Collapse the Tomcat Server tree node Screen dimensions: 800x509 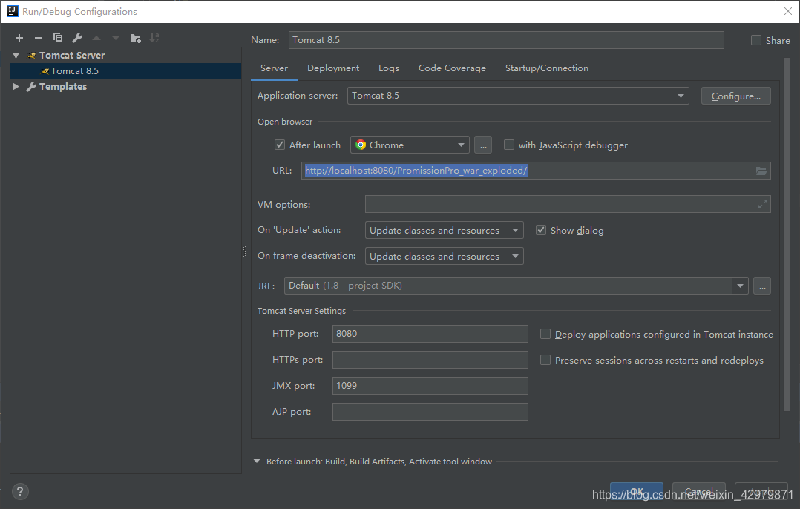coord(16,55)
